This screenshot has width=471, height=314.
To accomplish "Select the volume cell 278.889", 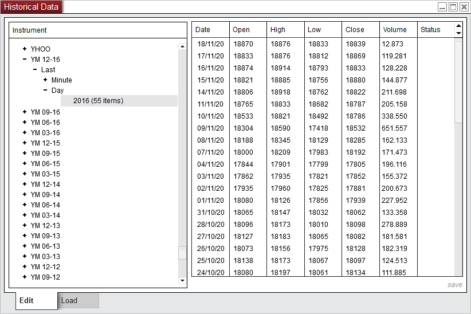I will 394,224.
